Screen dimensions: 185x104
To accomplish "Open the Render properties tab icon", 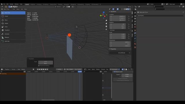I will (x=135, y=16).
